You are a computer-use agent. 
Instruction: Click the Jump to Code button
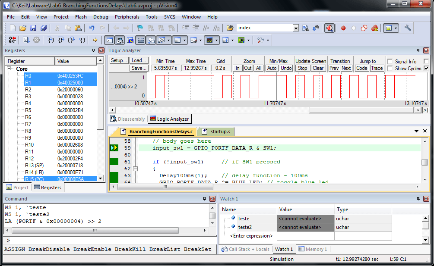[362, 68]
